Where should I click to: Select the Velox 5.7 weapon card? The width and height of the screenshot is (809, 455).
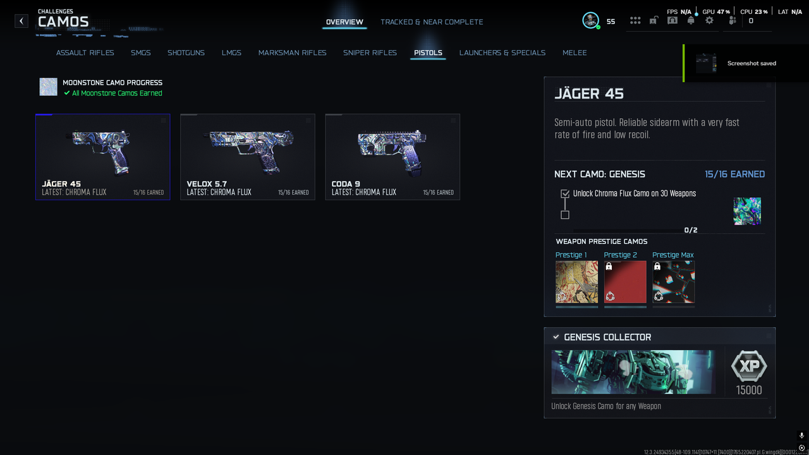click(x=248, y=157)
